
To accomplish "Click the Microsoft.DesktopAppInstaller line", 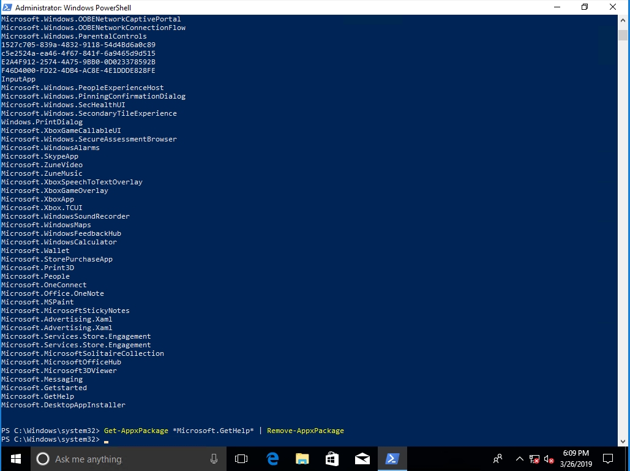I will point(64,405).
